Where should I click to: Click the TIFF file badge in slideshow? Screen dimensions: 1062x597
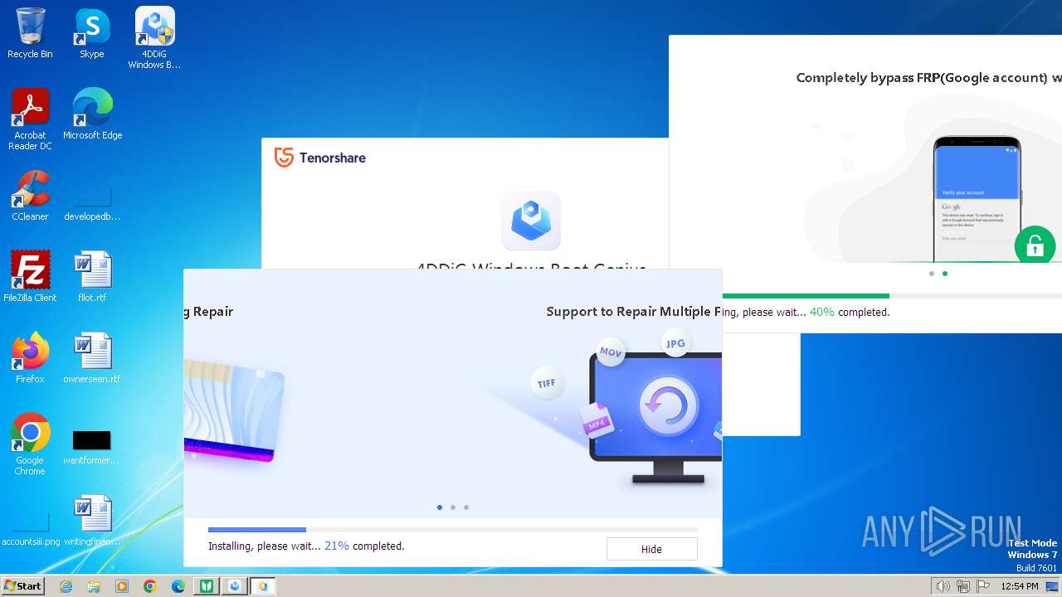click(x=547, y=383)
